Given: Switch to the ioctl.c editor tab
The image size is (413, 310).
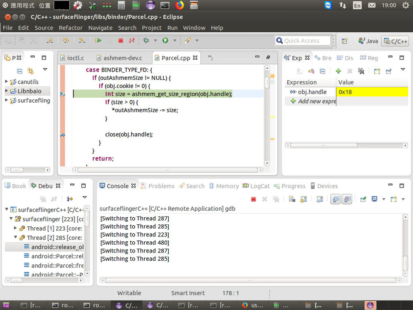Looking at the screenshot, I should coord(72,58).
